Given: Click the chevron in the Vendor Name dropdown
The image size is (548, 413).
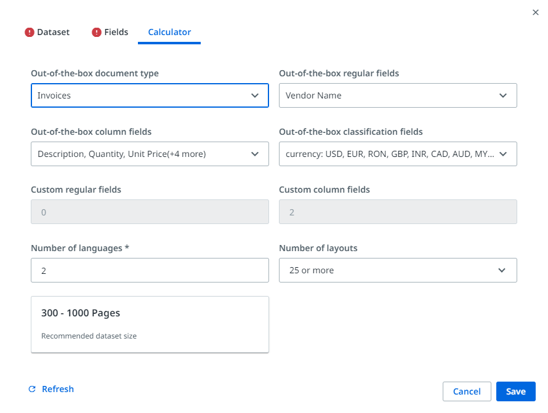Looking at the screenshot, I should point(503,95).
